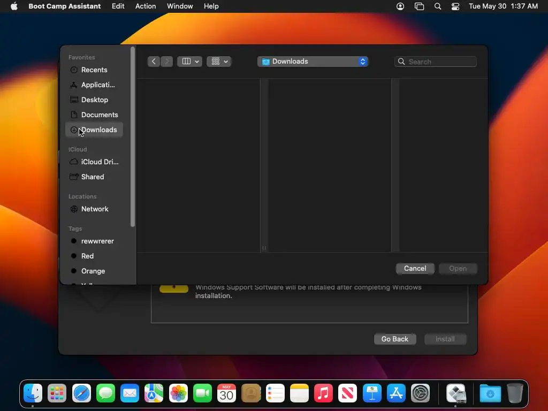Image resolution: width=548 pixels, height=411 pixels.
Task: Open Calendar showing May 30
Action: click(226, 393)
